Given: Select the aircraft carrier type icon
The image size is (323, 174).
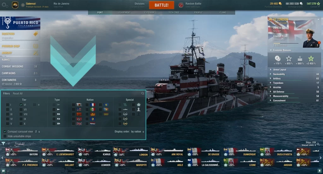Looking at the screenshot, I should pyautogui.click(x=58, y=124).
